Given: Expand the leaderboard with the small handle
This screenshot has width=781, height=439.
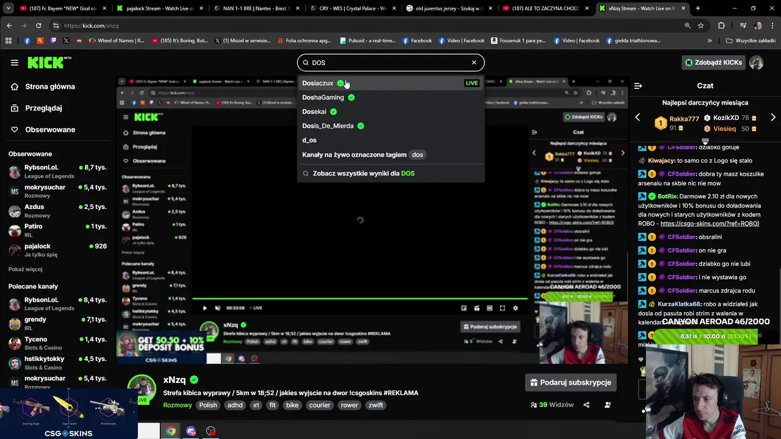Looking at the screenshot, I should click(x=705, y=141).
